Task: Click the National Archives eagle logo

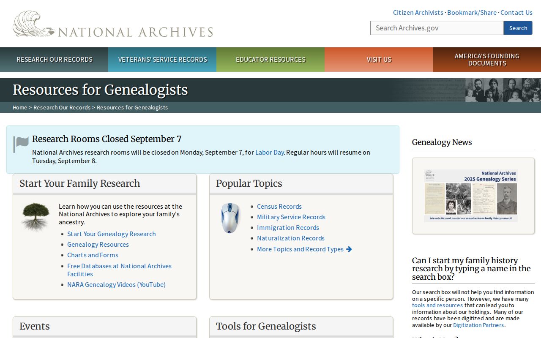Action: (x=113, y=24)
